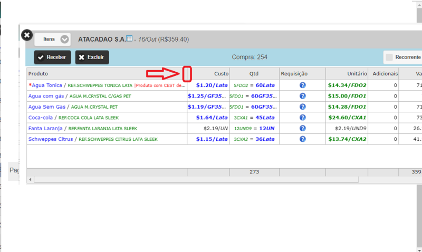Image resolution: width=422 pixels, height=252 pixels.
Task: Click the Receber button
Action: point(52,57)
